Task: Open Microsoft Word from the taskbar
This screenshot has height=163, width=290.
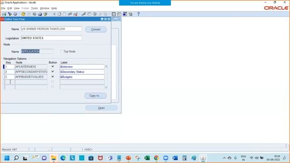Action: tap(175, 158)
